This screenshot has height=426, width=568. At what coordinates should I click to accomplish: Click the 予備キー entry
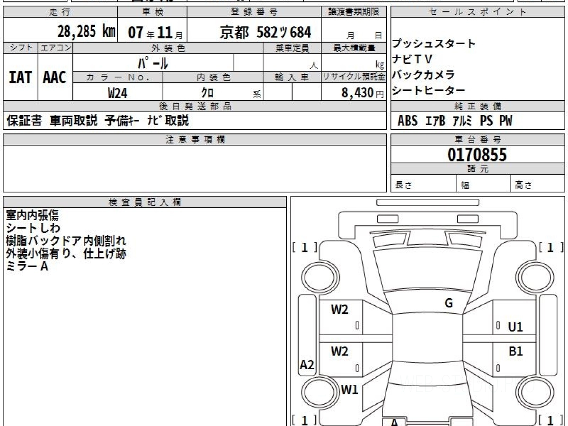pyautogui.click(x=122, y=121)
